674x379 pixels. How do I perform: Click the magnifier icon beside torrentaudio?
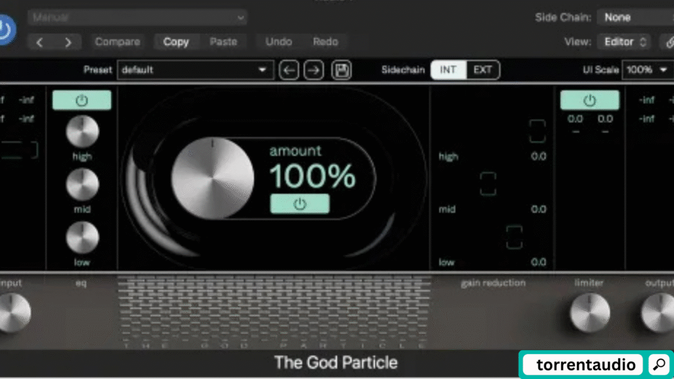[x=658, y=365]
